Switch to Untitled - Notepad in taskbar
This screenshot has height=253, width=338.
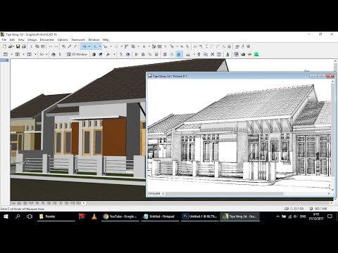[x=160, y=216]
